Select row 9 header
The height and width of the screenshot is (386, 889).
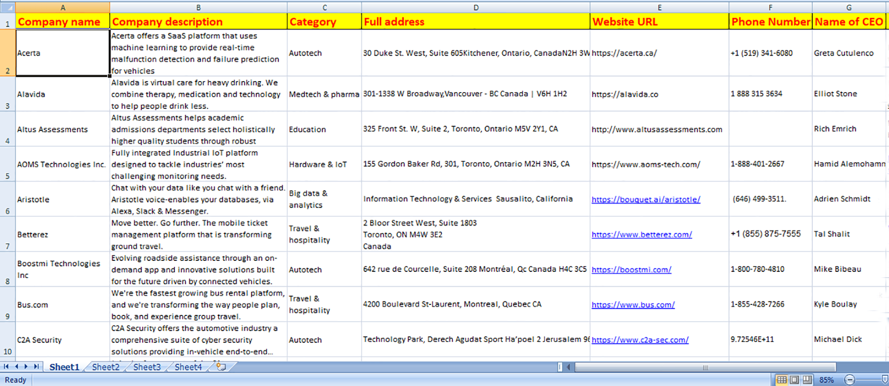coord(8,304)
